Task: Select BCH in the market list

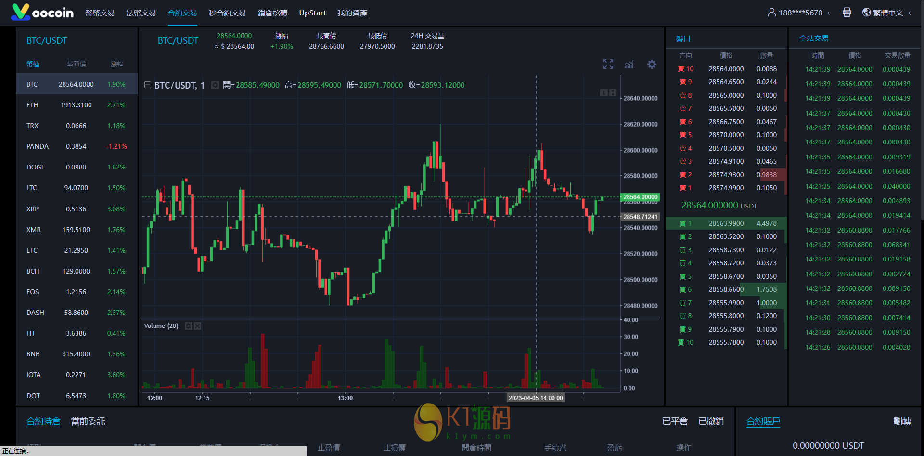Action: pos(77,271)
